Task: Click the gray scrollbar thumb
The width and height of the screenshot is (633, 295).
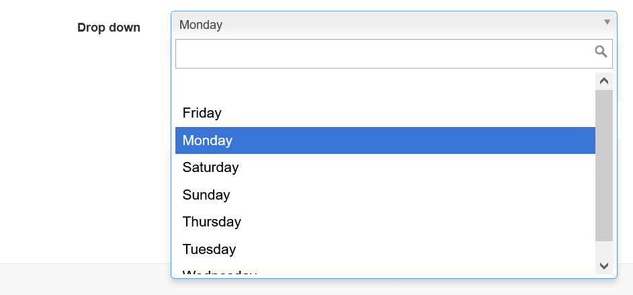Action: point(604,166)
